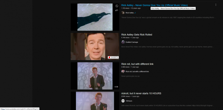Open the three-dot menu for first video
The image size is (223, 110).
tap(216, 5)
